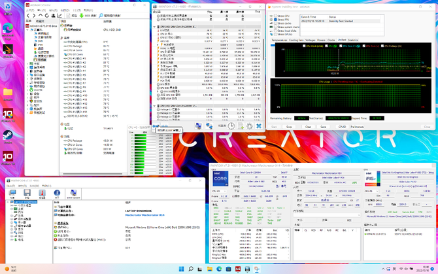438x274 pixels.
Task: Toggle CPU Package graph checkbox
Action: click(x=382, y=46)
